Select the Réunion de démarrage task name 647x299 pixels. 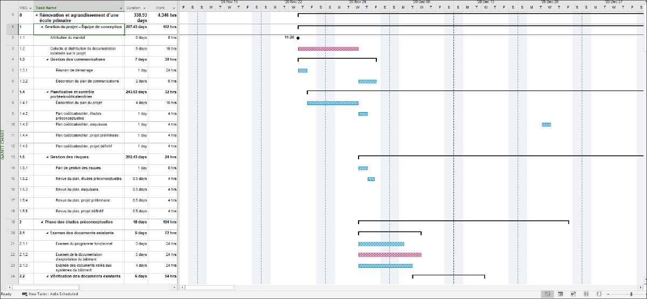pos(74,71)
